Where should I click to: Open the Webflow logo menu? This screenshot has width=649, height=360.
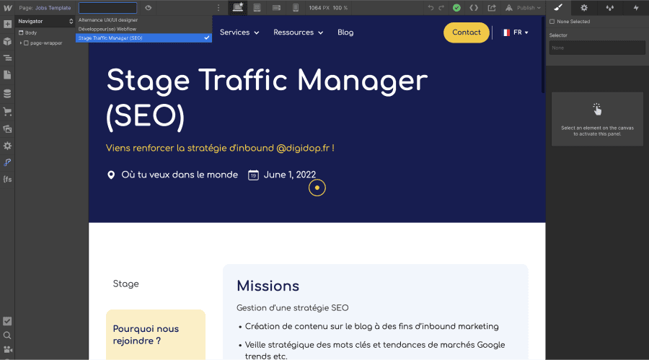tap(7, 7)
